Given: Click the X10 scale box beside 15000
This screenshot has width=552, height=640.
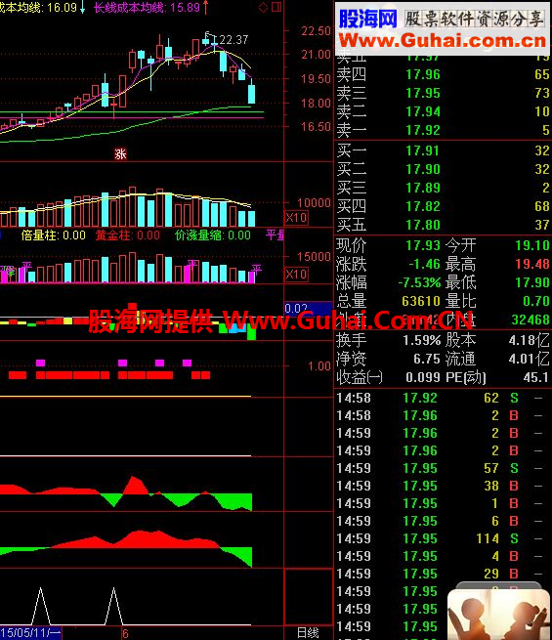Looking at the screenshot, I should coord(296,274).
